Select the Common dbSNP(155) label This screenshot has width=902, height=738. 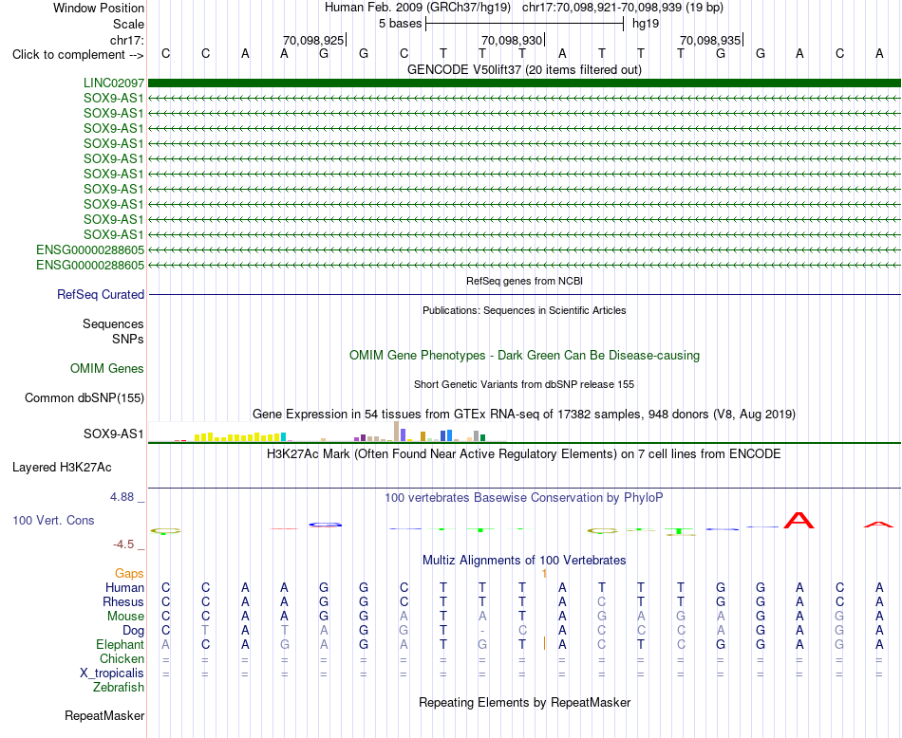tap(84, 397)
